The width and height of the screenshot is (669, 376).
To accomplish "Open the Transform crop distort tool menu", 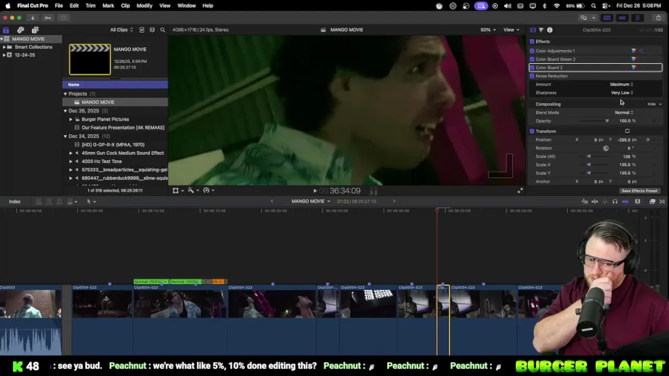I will pyautogui.click(x=178, y=191).
